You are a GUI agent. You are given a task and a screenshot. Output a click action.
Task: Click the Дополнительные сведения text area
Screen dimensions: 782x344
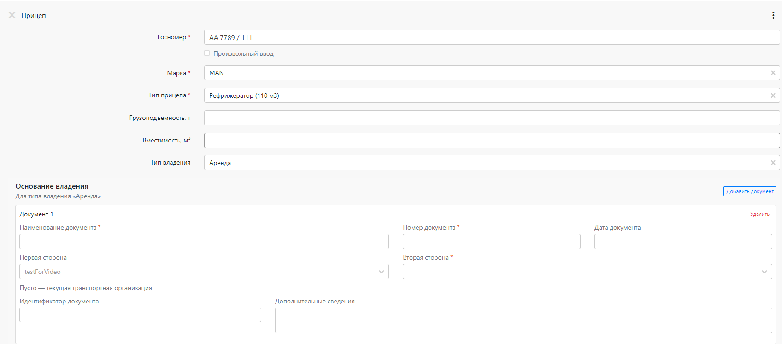[523, 320]
